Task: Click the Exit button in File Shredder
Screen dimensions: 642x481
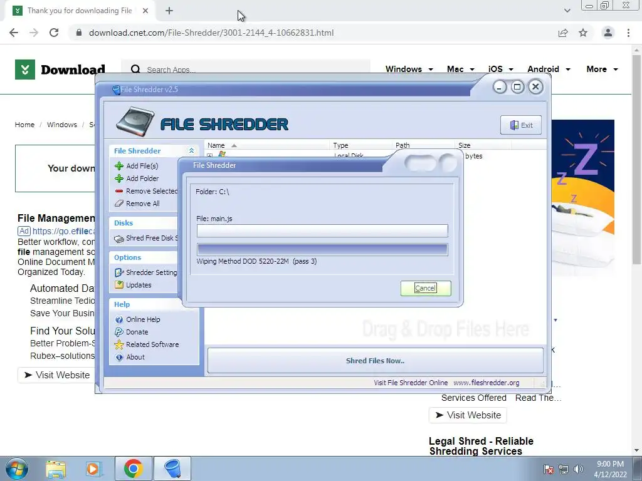Action: point(521,125)
